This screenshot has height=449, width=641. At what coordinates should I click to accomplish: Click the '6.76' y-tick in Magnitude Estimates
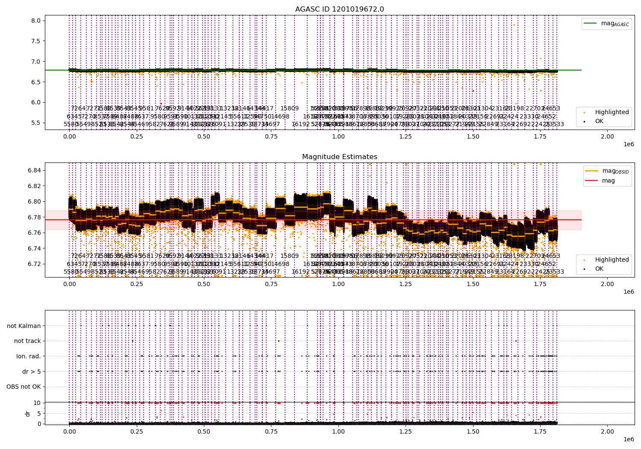[x=34, y=233]
